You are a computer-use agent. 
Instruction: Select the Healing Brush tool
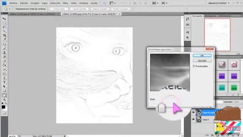point(4,45)
